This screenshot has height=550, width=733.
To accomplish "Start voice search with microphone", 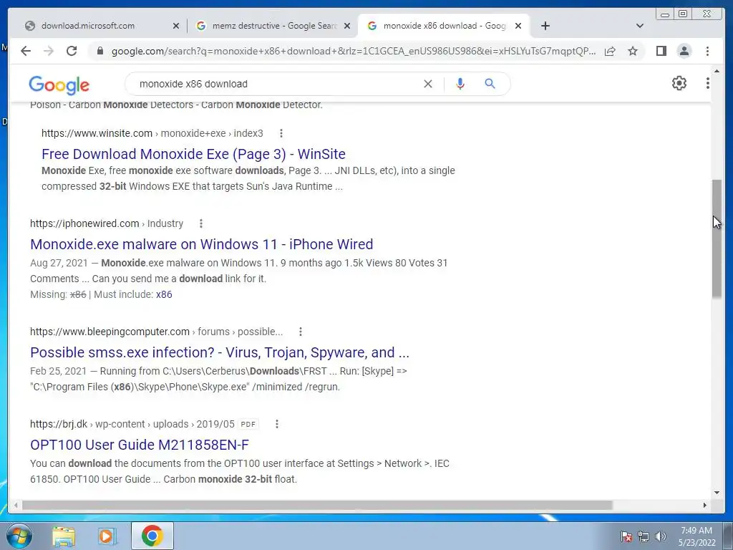I will (x=460, y=84).
